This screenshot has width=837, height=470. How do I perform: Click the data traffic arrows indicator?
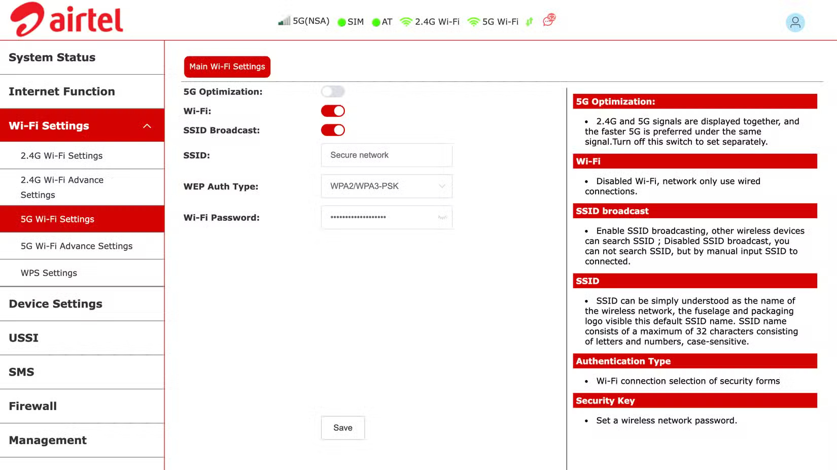(x=528, y=21)
